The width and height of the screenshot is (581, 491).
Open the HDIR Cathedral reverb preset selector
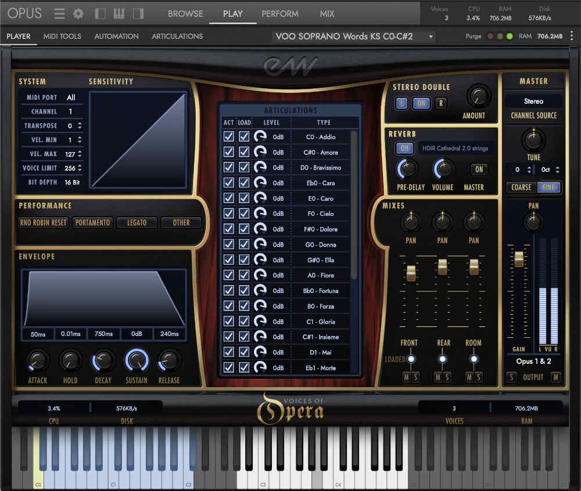tap(456, 148)
